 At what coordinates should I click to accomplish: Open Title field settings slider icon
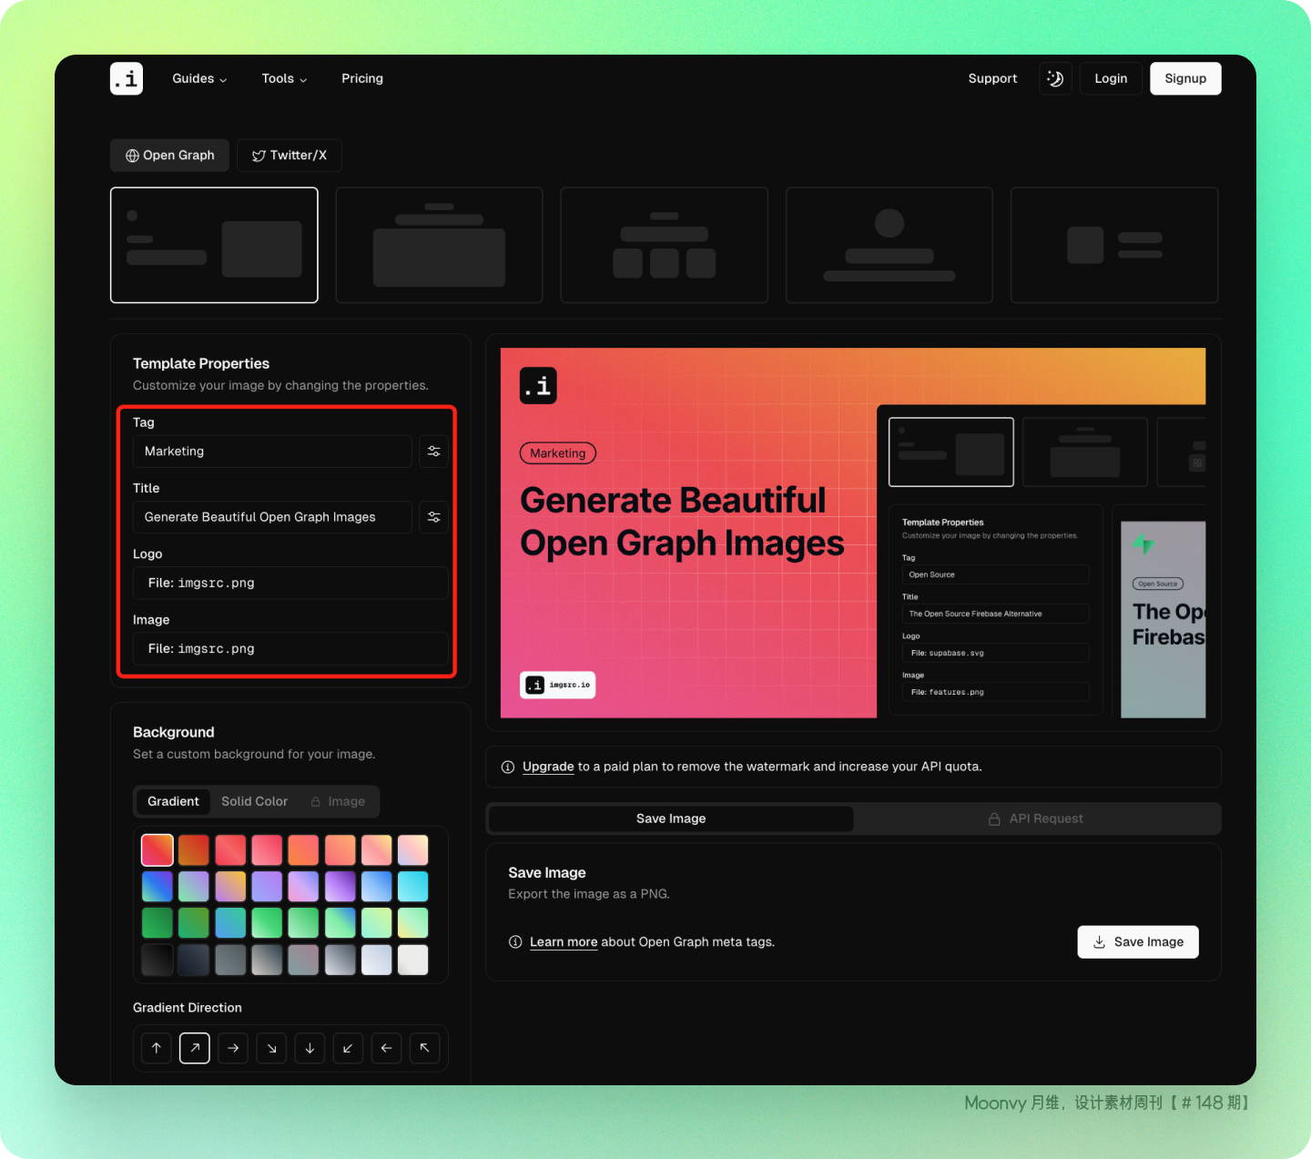point(434,517)
